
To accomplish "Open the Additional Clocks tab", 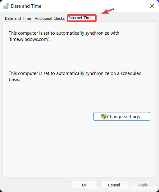I will point(50,18).
